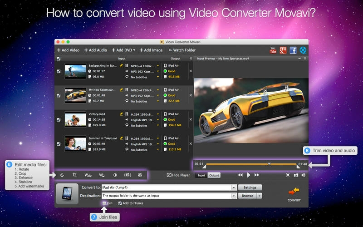Screen dimensions: 363x227
Task: Detach the preview panel with pin icon
Action: (299, 59)
